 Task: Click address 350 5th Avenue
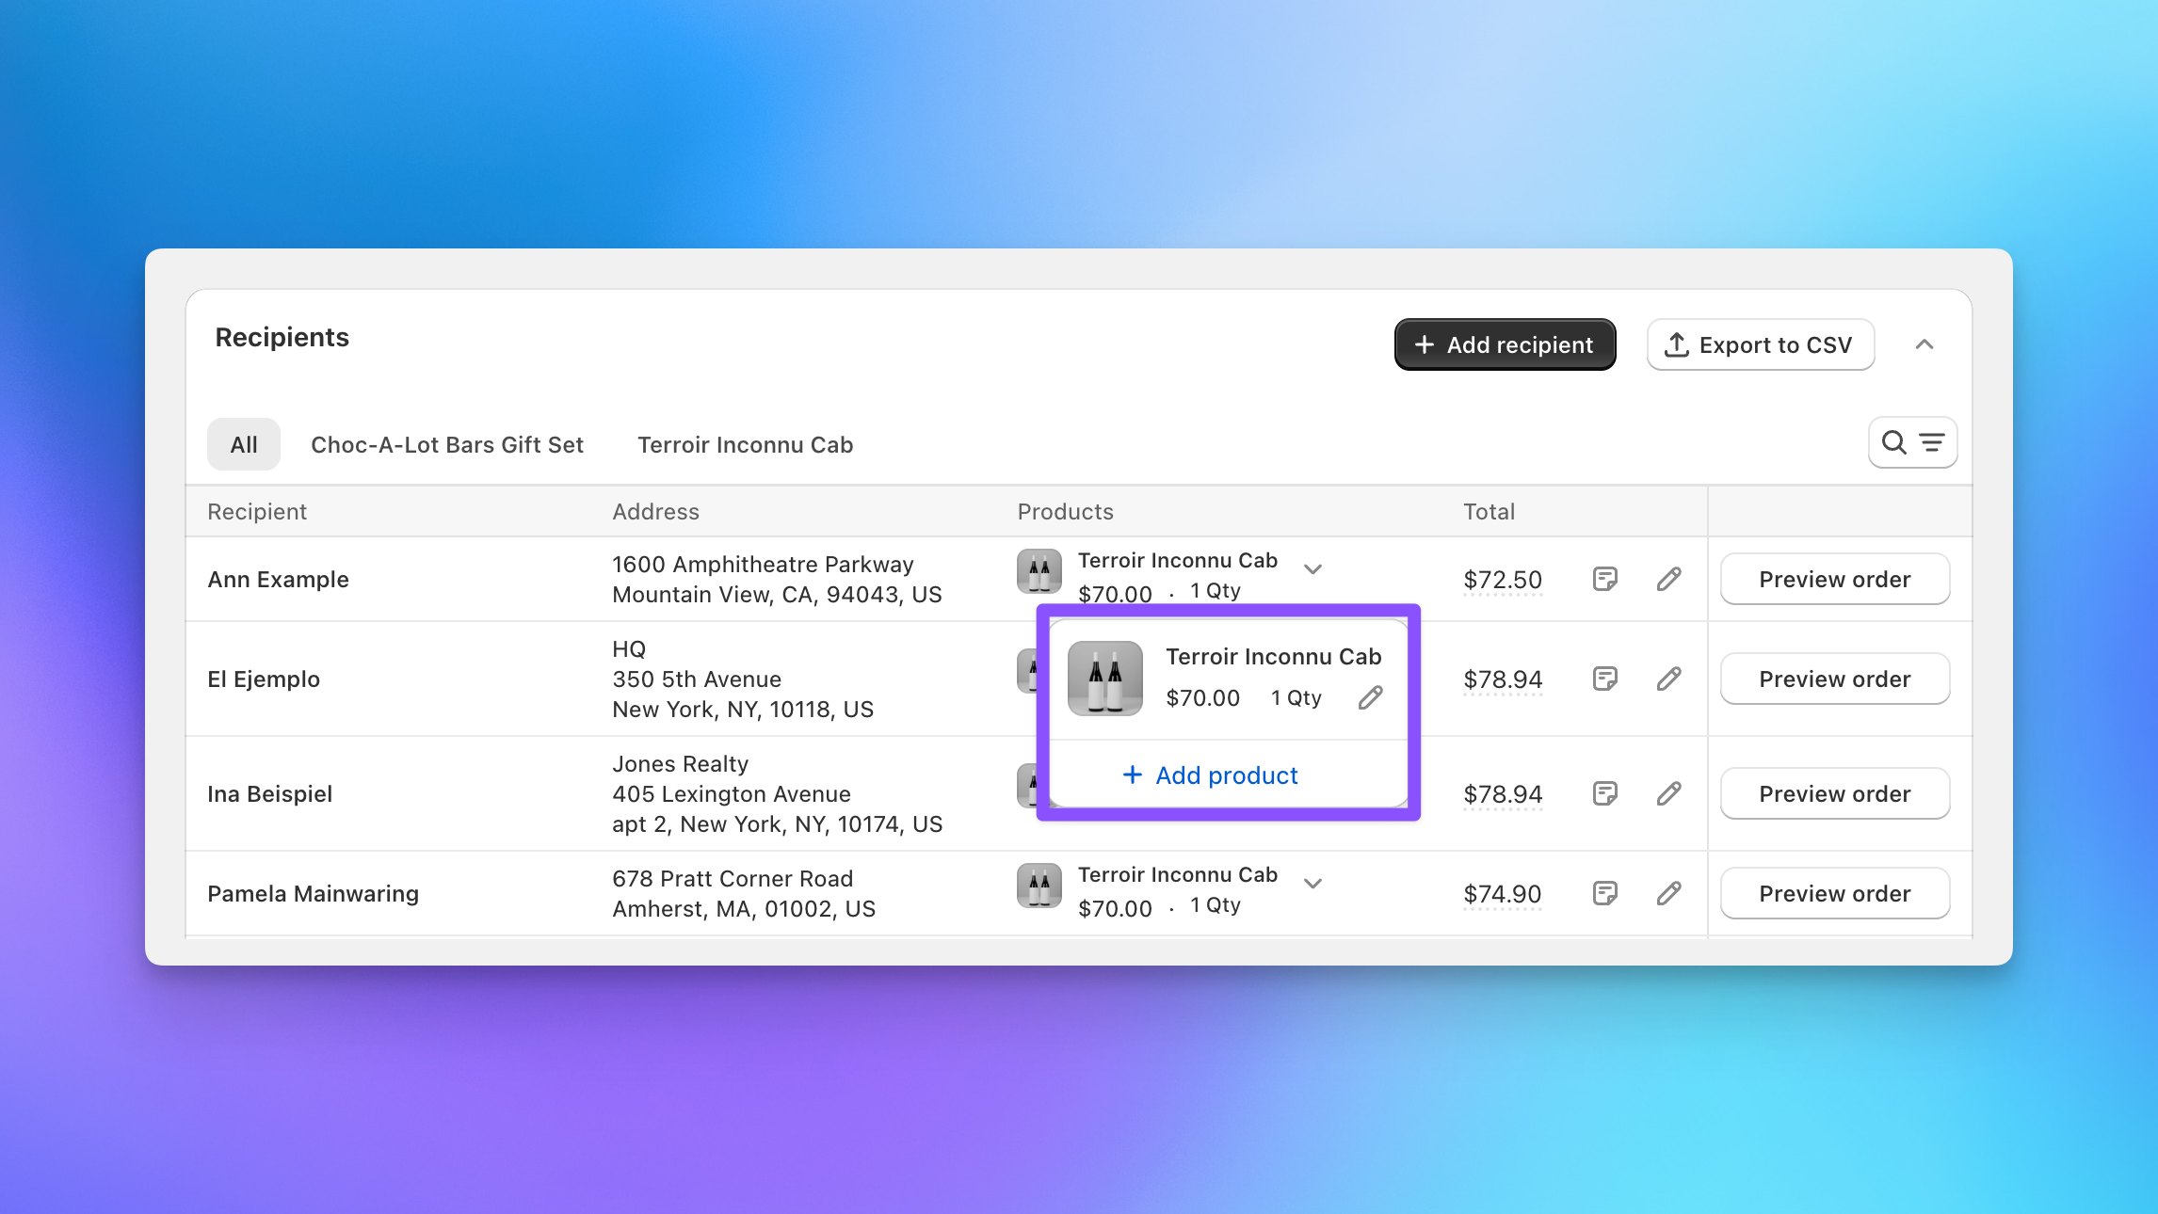[697, 679]
